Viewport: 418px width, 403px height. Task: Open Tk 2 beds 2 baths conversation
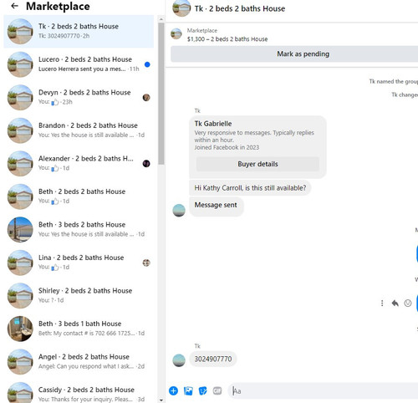pyautogui.click(x=79, y=32)
